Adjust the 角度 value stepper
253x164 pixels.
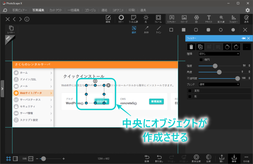249,72
